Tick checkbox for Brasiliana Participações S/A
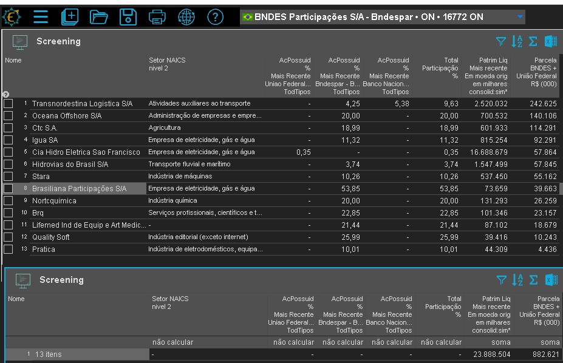The image size is (563, 363). (x=9, y=189)
